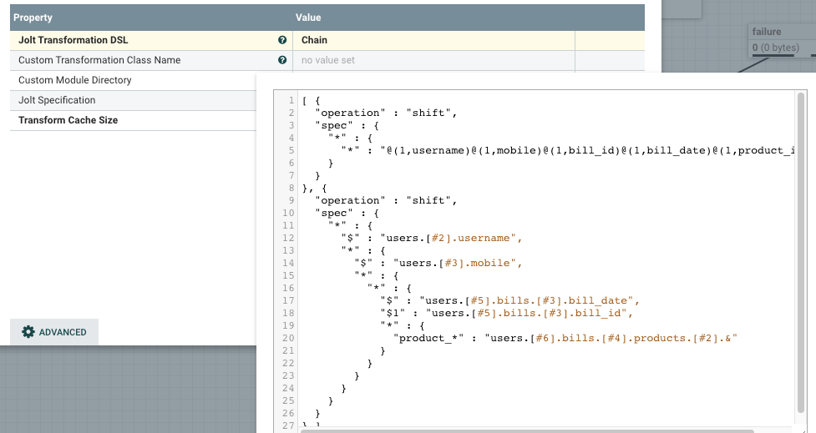Click the bill_date mapping on line 17
The width and height of the screenshot is (816, 433).
510,300
